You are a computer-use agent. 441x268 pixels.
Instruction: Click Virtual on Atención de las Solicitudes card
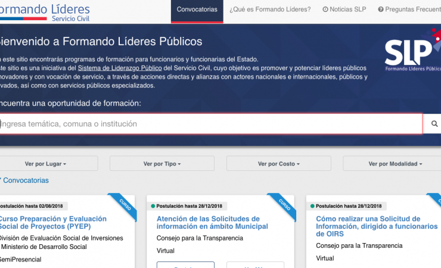166,251
